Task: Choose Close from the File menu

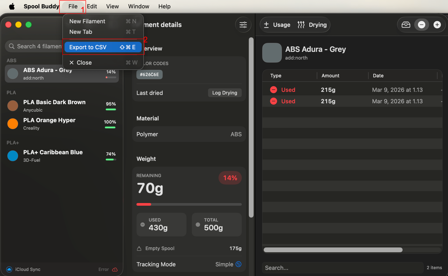Action: click(x=103, y=63)
